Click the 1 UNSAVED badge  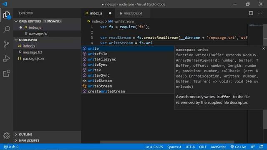click(52, 21)
